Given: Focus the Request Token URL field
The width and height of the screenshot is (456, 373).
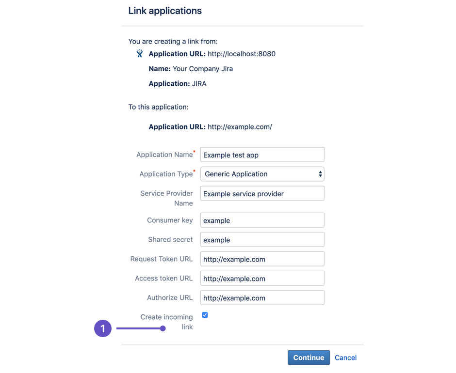Looking at the screenshot, I should [262, 259].
